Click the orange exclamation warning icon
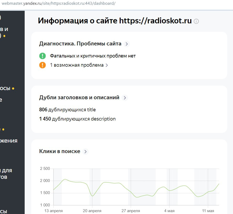 coord(43,65)
